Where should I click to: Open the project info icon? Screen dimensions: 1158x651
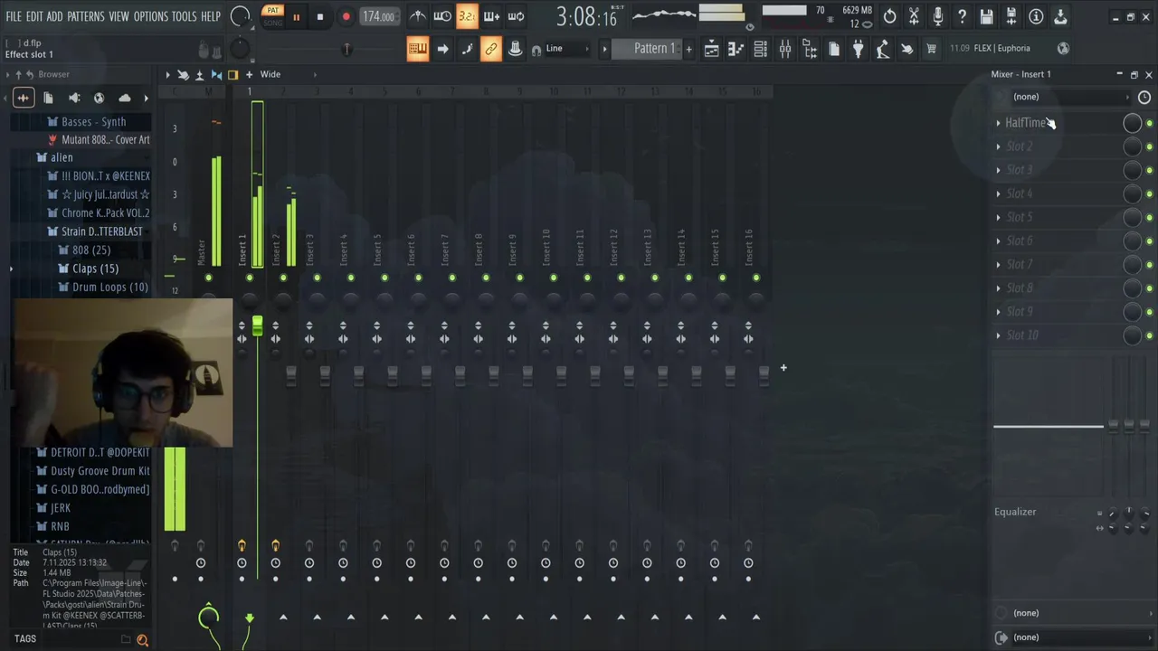coord(1036,16)
